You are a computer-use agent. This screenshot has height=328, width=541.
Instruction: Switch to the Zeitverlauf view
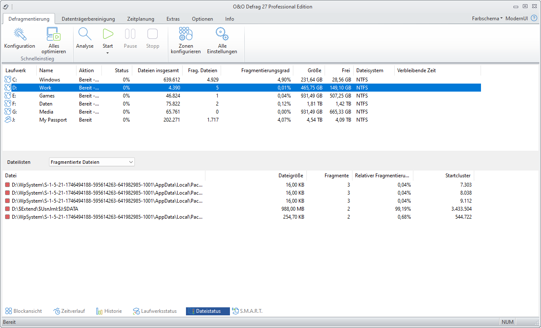tap(69, 311)
